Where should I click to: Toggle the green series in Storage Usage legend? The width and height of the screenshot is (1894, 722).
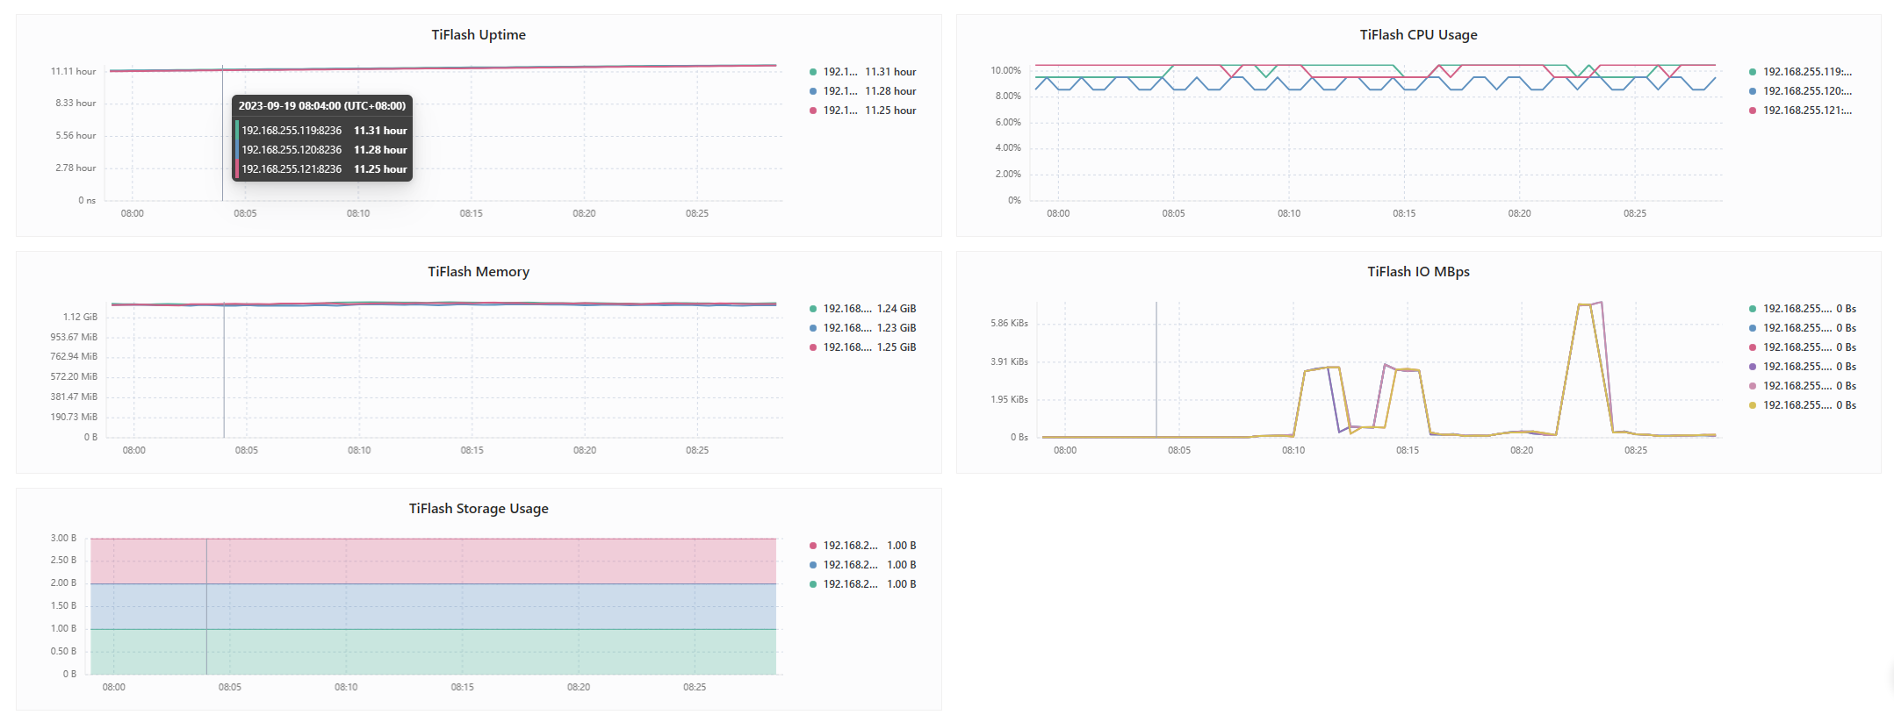pos(862,584)
